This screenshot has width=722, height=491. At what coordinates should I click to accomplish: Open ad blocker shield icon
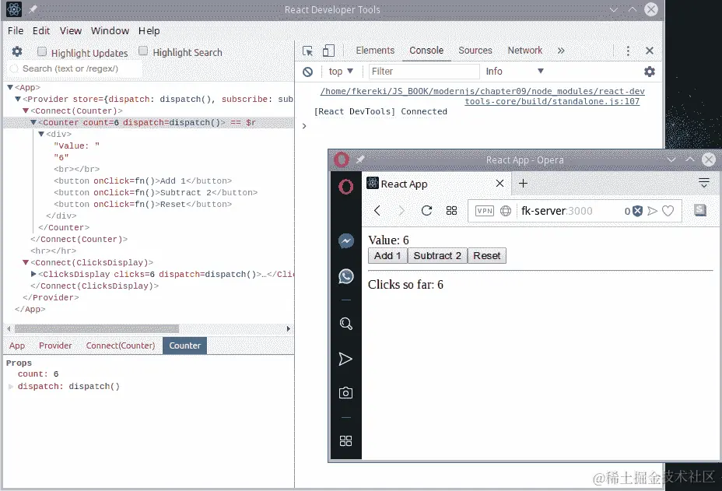point(637,211)
